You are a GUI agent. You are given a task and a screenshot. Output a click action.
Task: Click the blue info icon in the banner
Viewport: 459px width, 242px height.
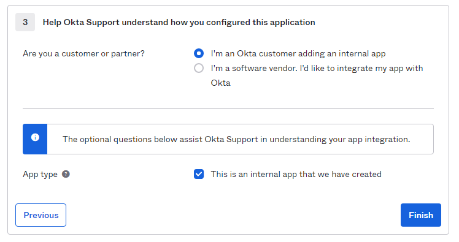tap(35, 137)
